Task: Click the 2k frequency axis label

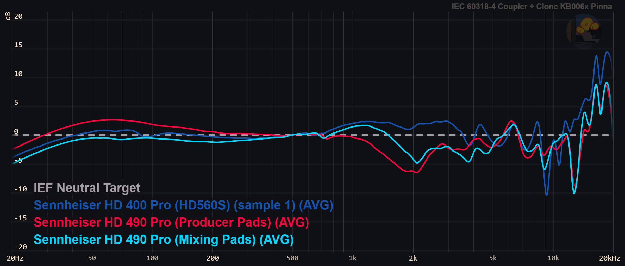Action: (x=413, y=258)
